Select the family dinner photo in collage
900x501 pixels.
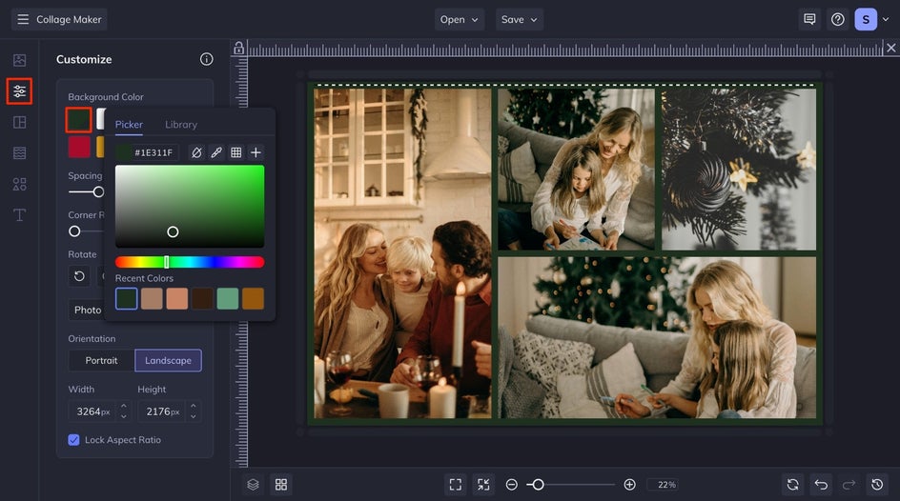402,252
